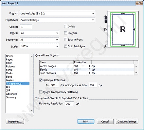This screenshot has width=144, height=130.
Task: Click the upsample To dpi field
Action: point(54,85)
